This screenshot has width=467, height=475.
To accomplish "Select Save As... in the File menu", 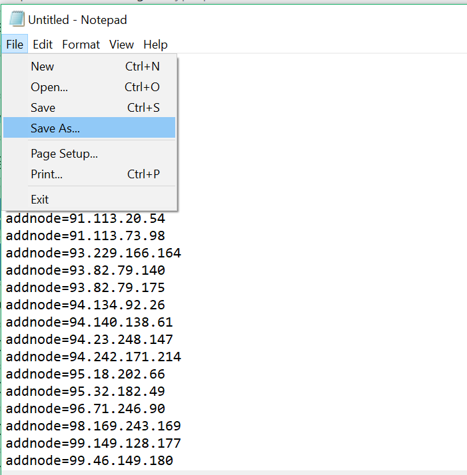I will coord(89,128).
